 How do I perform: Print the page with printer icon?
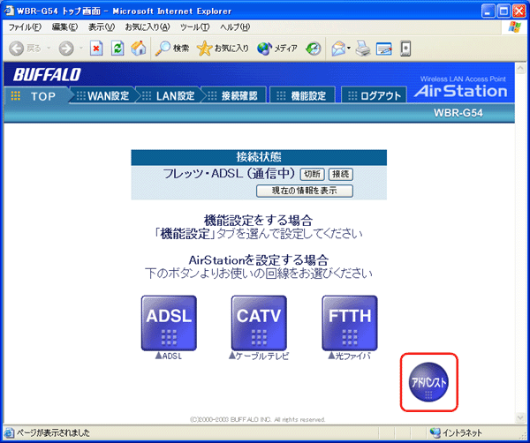tap(363, 49)
